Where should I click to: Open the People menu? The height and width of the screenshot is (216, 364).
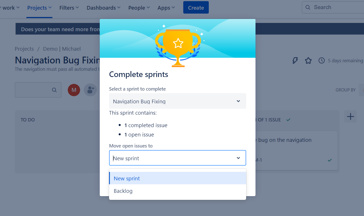tap(139, 8)
